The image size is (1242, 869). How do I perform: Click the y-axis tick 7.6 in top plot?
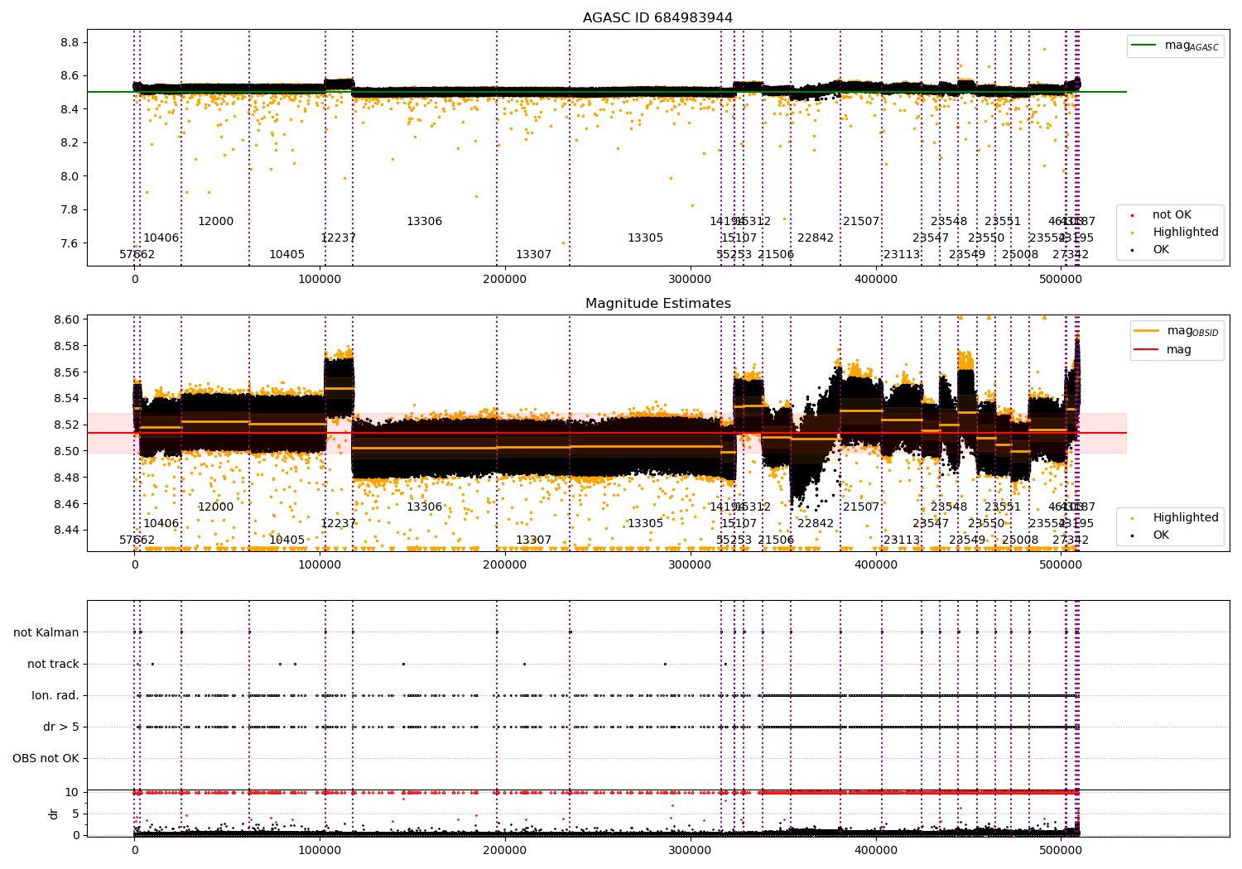coord(70,243)
